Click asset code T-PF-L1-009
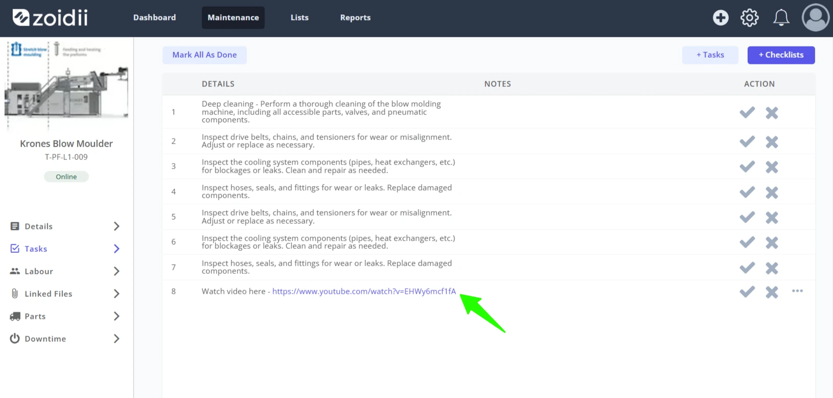Viewport: 833px width, 398px height. pyautogui.click(x=66, y=157)
